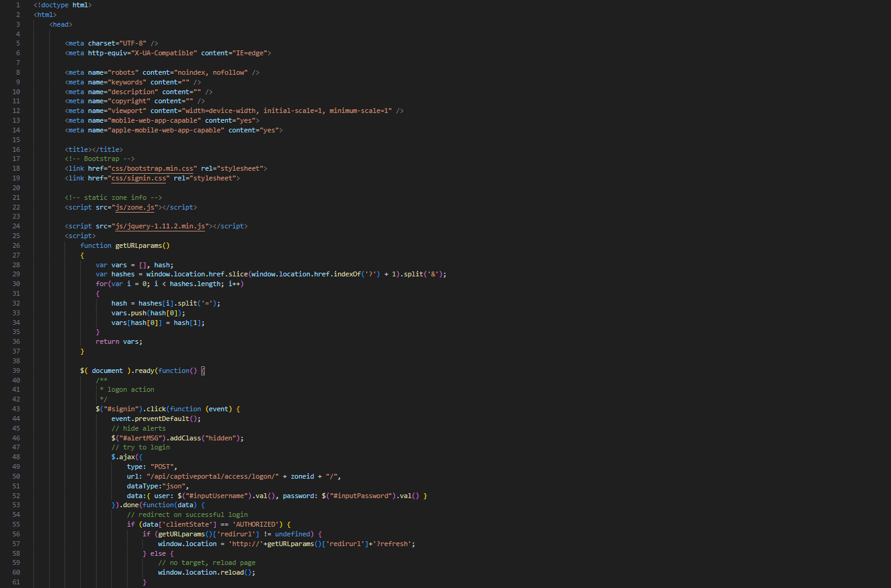Image resolution: width=891 pixels, height=588 pixels.
Task: Place cursor on the logon action comment
Action: 129,389
